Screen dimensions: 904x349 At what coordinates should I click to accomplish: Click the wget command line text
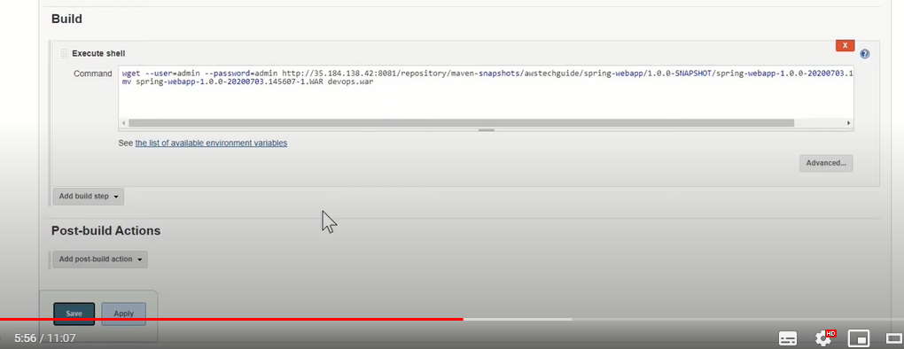coord(487,74)
